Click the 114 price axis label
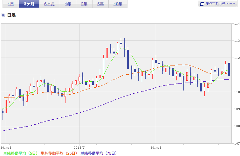Image resolution: width=240 pixels, height=156 pixels. point(237,24)
